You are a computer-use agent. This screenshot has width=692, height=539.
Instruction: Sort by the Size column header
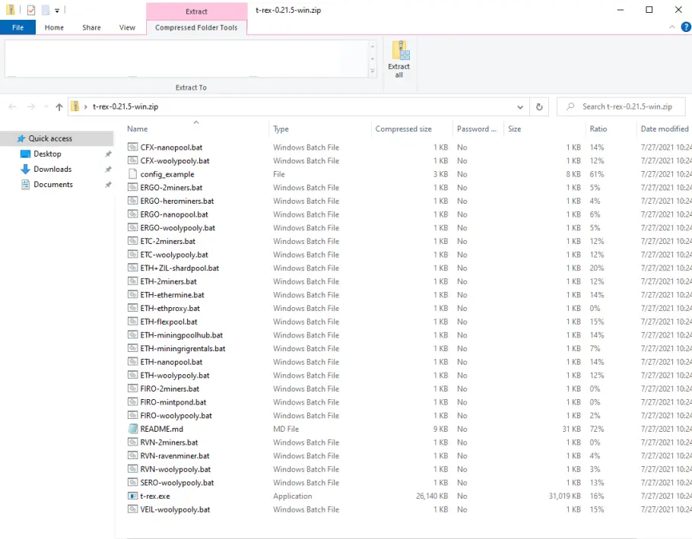pos(544,128)
